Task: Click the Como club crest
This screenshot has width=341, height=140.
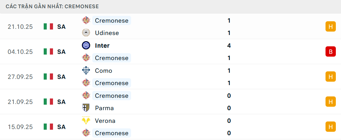Action: tap(86, 71)
